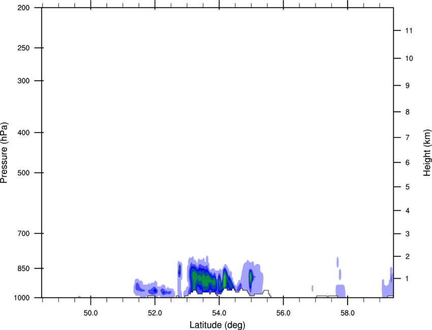Click the Height (km) axis title
Screen dimensions: 432x330
point(427,153)
